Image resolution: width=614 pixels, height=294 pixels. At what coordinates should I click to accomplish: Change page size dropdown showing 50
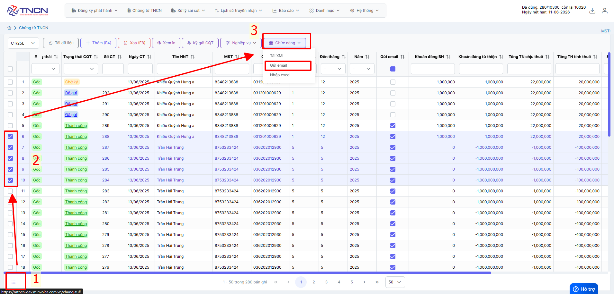[x=395, y=282]
